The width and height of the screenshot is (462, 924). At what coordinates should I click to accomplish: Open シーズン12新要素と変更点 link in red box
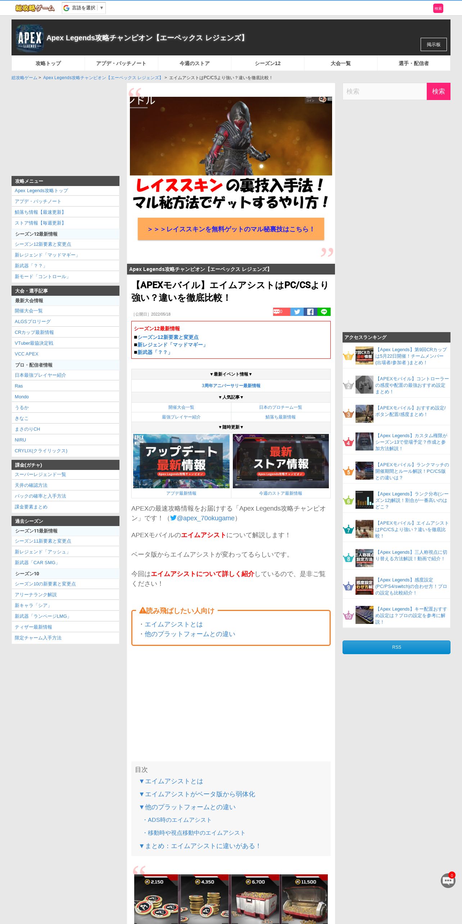click(x=168, y=337)
